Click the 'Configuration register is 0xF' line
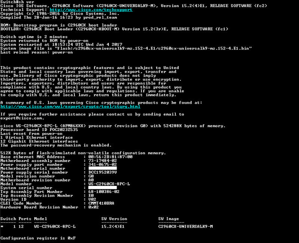Viewport: 299px width, 243px height. point(38,238)
